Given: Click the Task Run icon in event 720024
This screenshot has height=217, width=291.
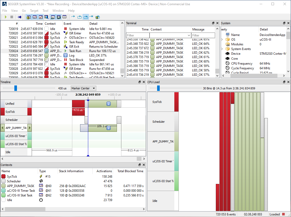Looking at the screenshot, I should tap(66, 51).
